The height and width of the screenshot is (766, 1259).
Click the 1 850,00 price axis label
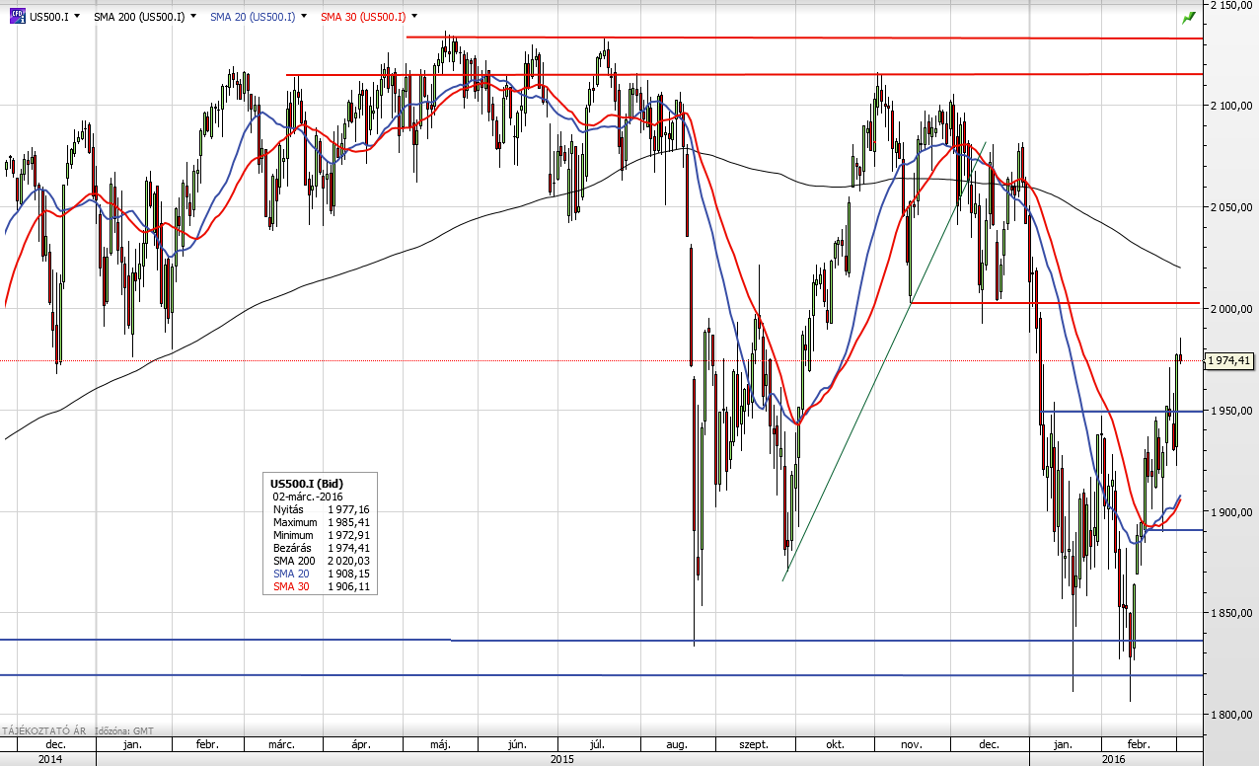pyautogui.click(x=1232, y=614)
